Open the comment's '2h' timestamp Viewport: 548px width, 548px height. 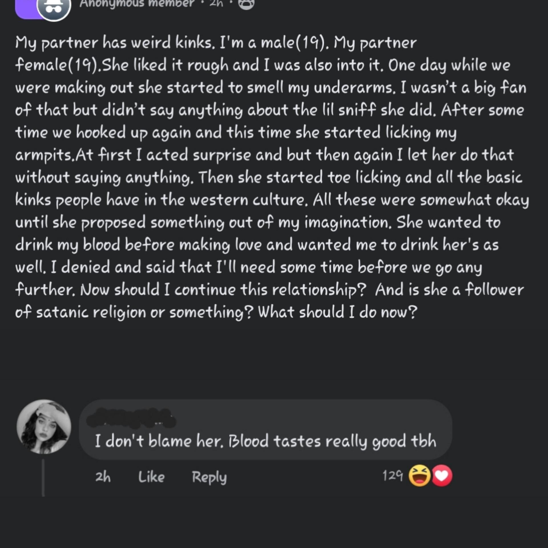[x=103, y=477]
